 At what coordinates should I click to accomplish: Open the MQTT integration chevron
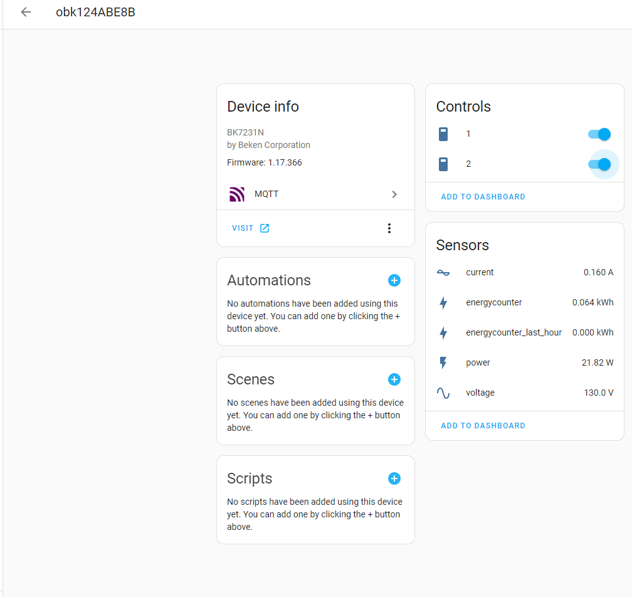pyautogui.click(x=394, y=194)
